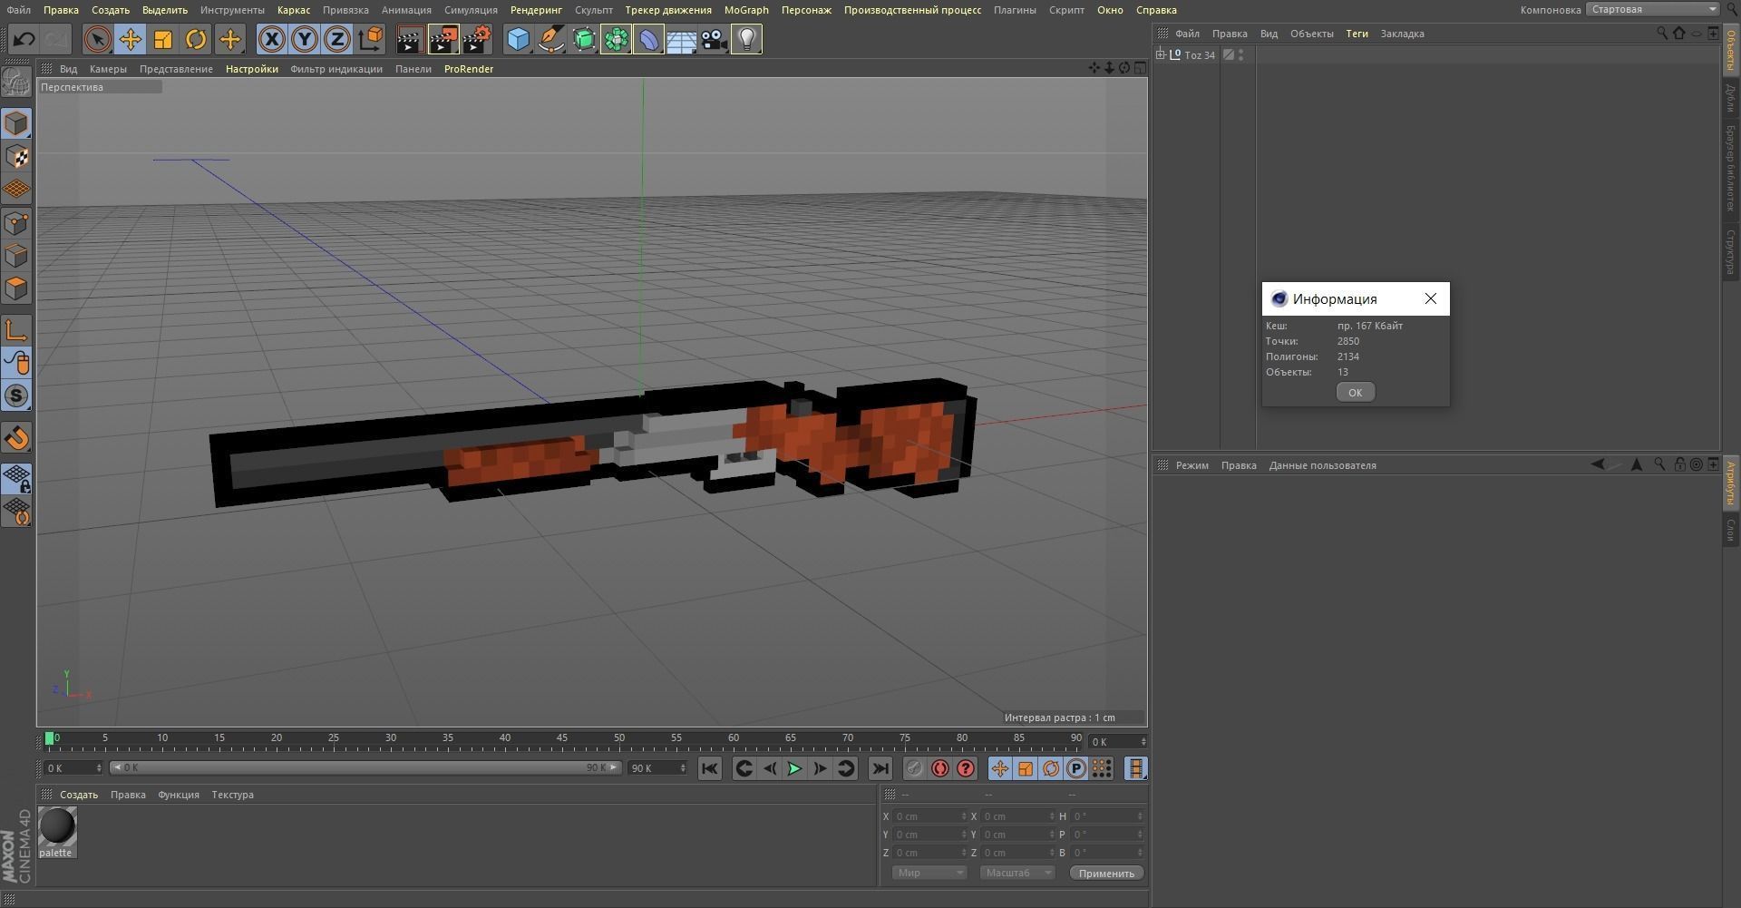Toggle Parameter P keyframe recording icon
Screen dimensions: 1741x908
pyautogui.click(x=1076, y=769)
